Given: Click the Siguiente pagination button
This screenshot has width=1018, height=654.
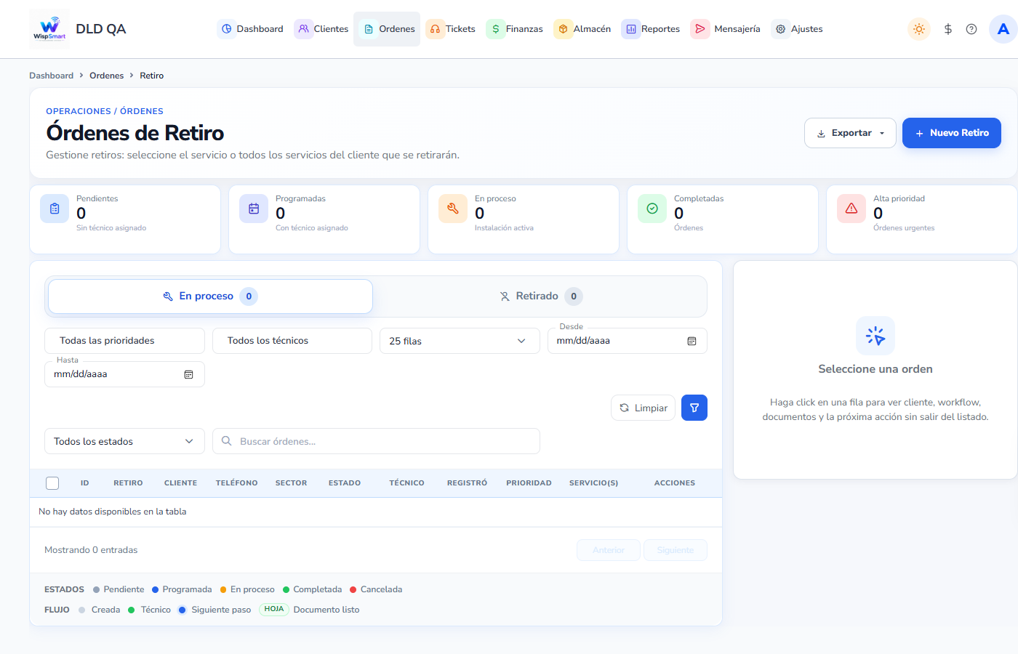Looking at the screenshot, I should 676,550.
